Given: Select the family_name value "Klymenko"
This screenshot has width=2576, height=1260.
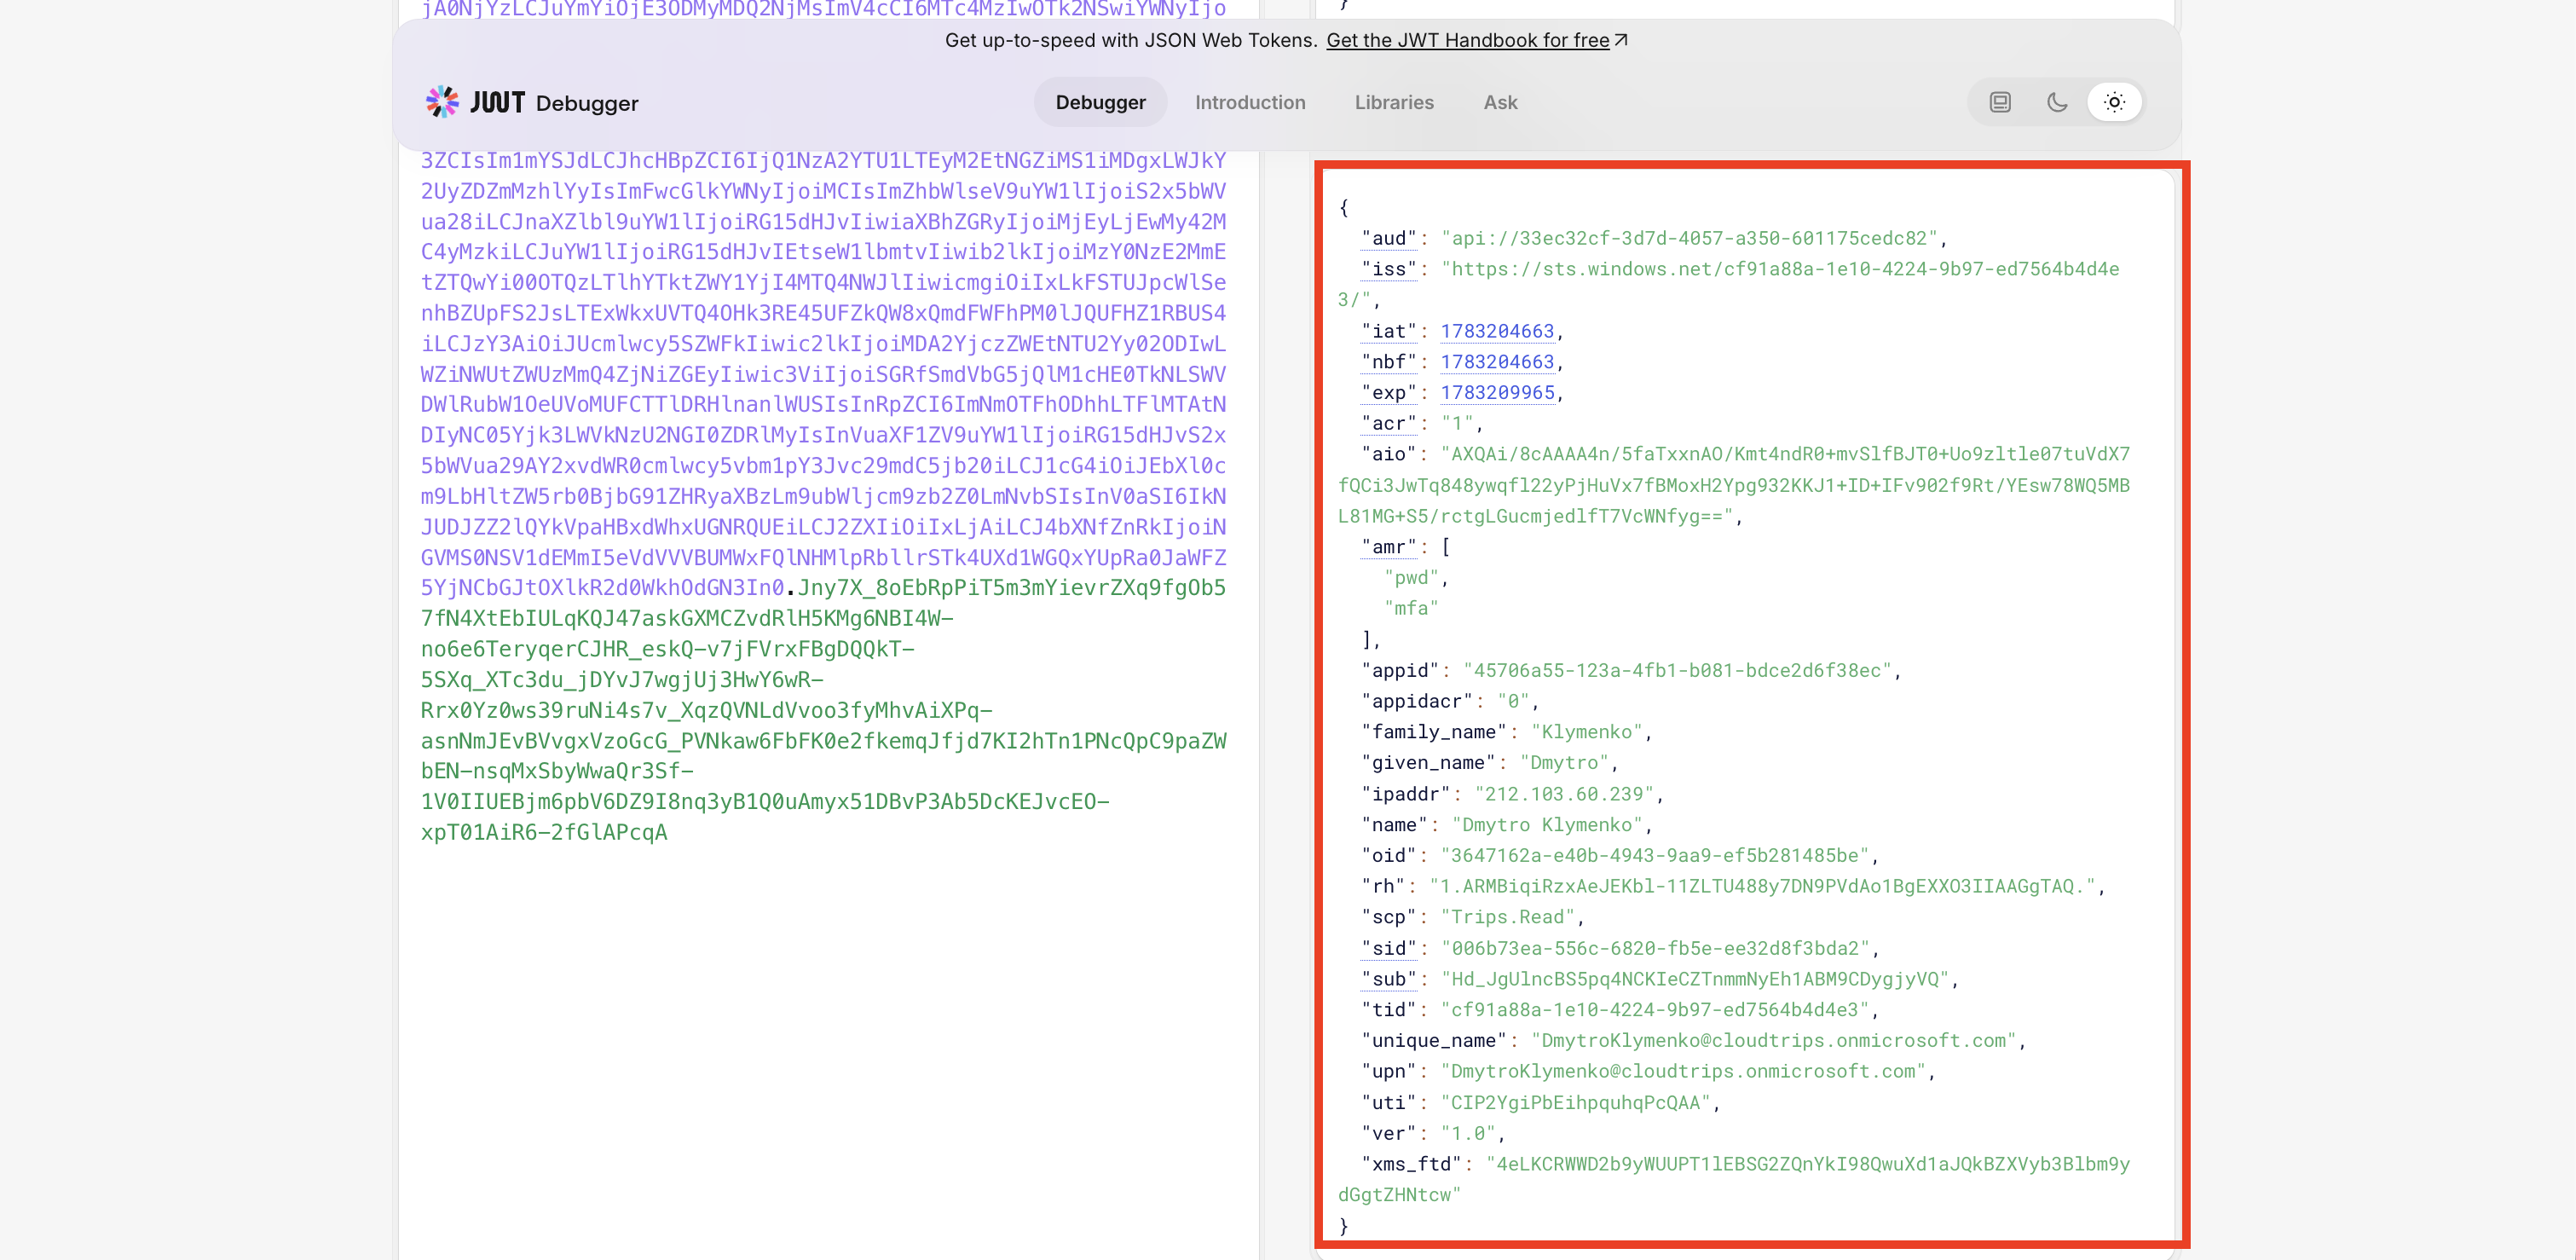Looking at the screenshot, I should 1587,732.
